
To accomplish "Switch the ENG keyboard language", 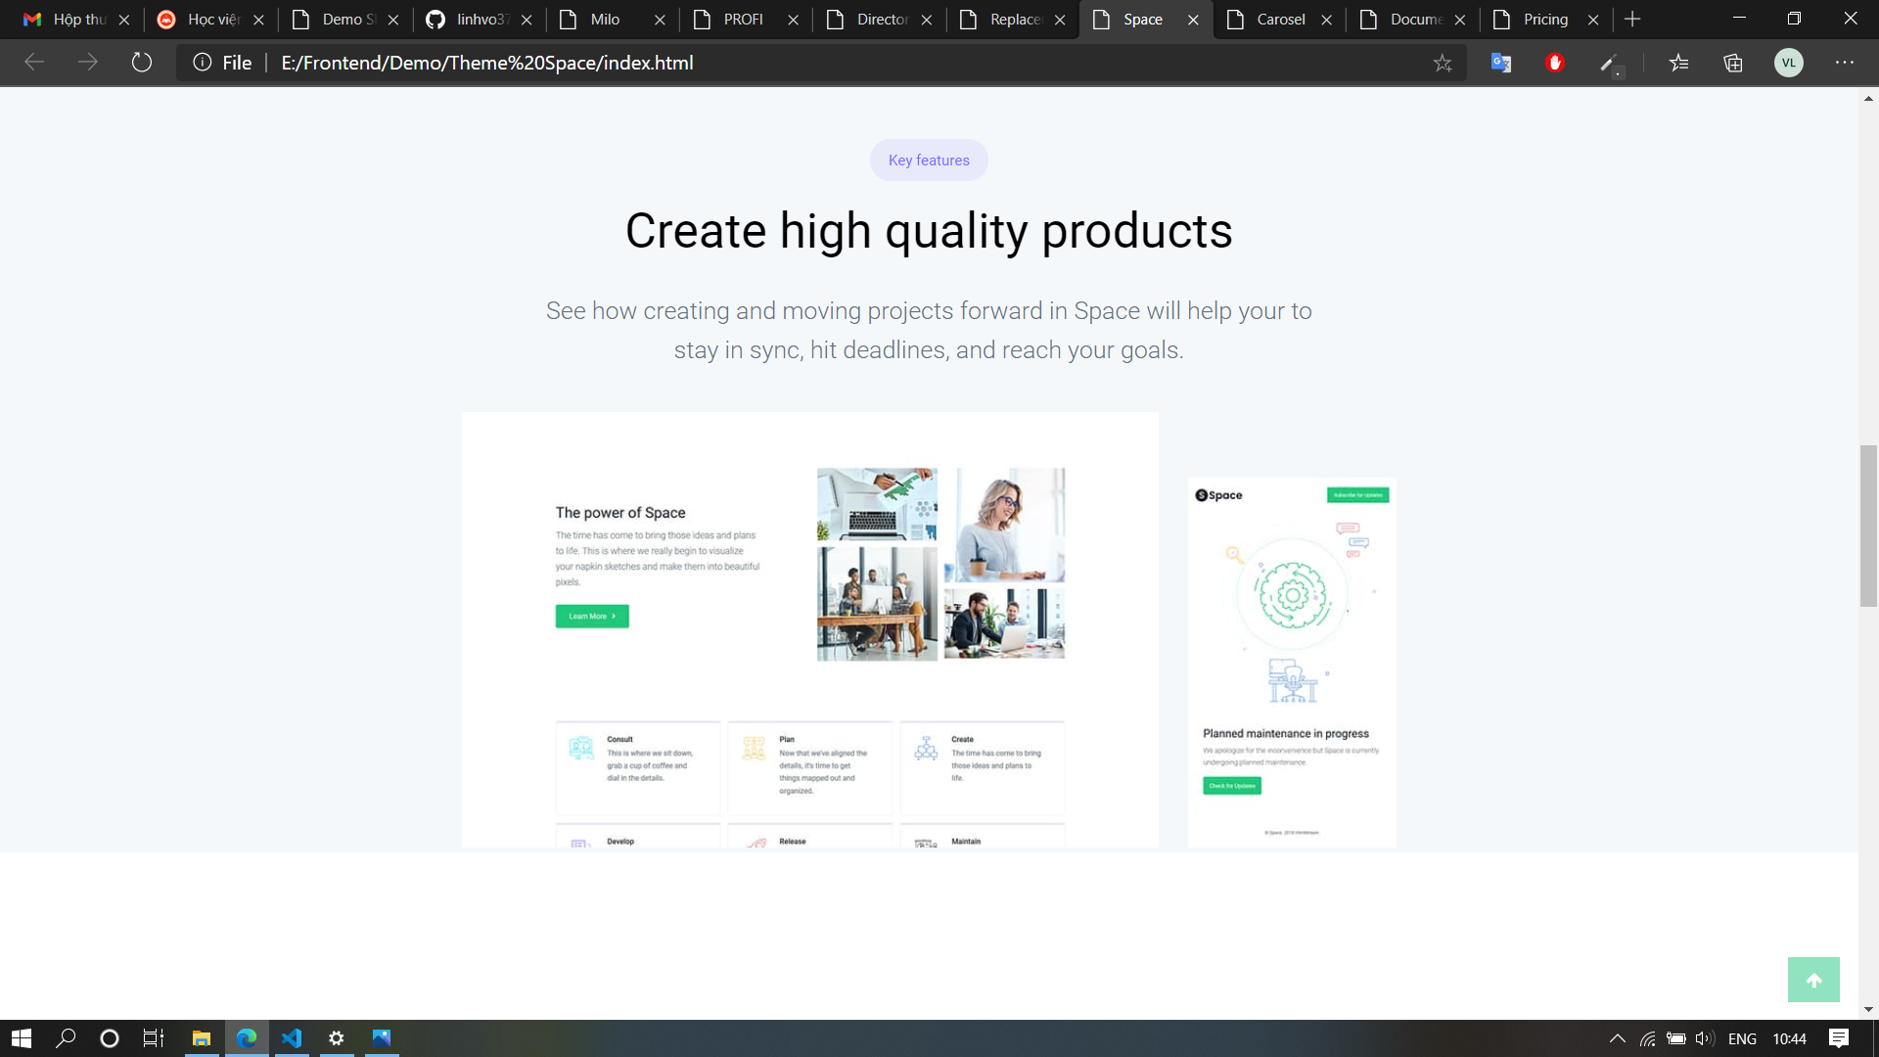I will click(1743, 1038).
